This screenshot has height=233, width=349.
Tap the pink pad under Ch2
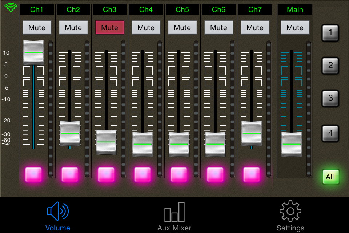pyautogui.click(x=70, y=174)
